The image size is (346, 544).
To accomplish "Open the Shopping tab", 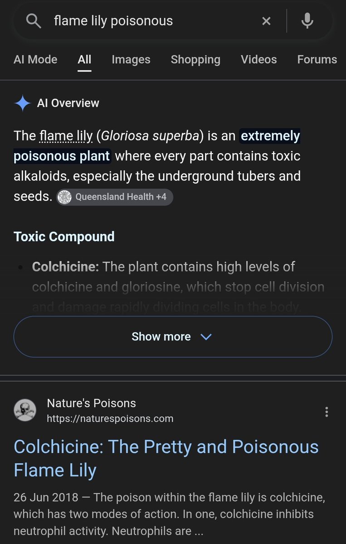I will (x=195, y=59).
